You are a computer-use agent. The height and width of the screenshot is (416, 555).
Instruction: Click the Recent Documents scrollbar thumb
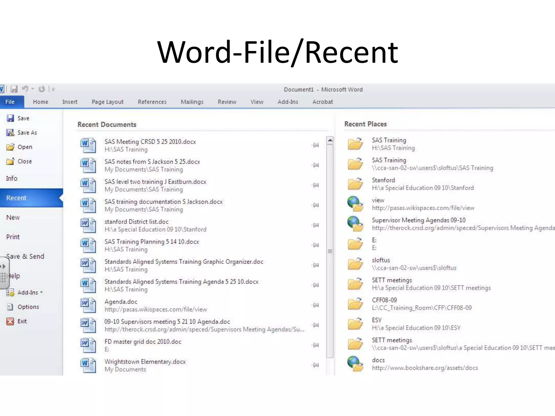tap(330, 251)
